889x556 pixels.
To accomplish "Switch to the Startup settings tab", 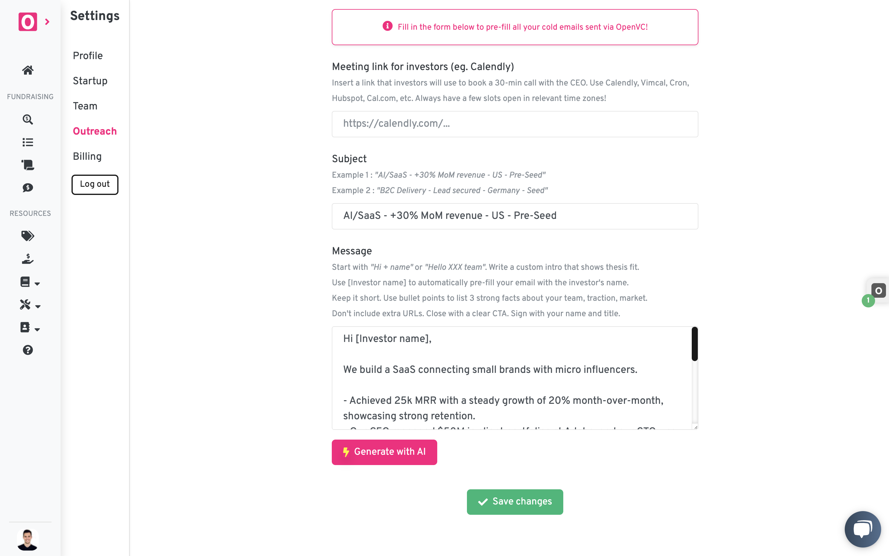I will (90, 81).
